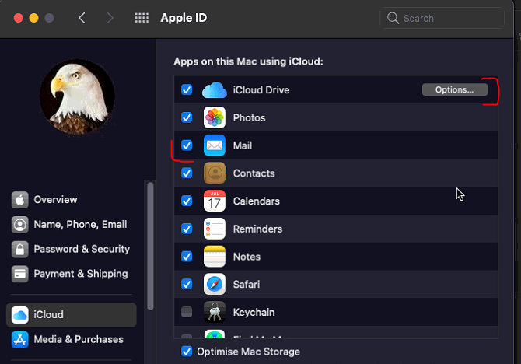Click the Name, Phone, Email person icon
This screenshot has width=521, height=364.
pyautogui.click(x=20, y=224)
